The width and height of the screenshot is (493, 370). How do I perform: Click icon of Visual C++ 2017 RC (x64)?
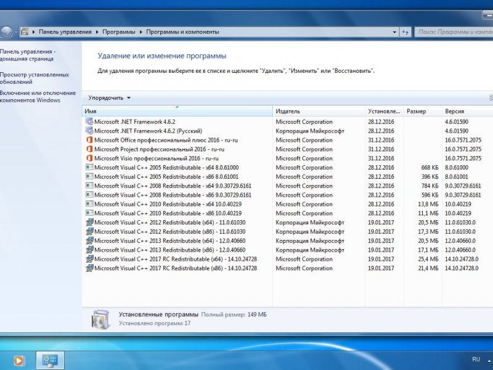pos(89,259)
